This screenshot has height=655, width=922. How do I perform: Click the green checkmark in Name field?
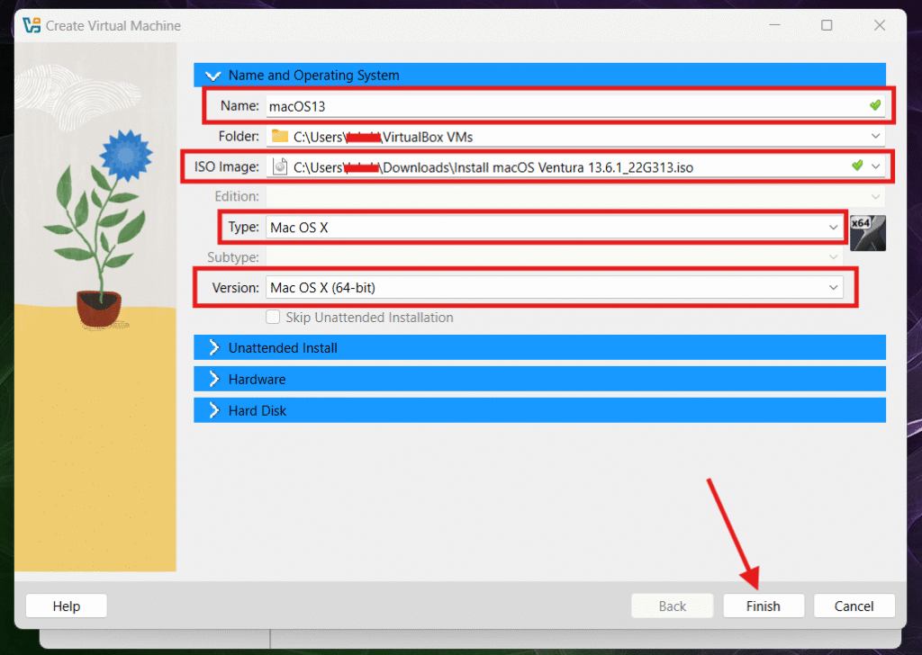(874, 106)
